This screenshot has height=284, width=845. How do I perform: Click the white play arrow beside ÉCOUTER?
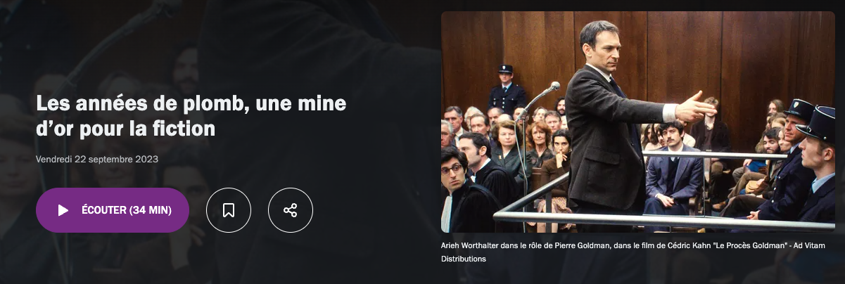coord(63,210)
